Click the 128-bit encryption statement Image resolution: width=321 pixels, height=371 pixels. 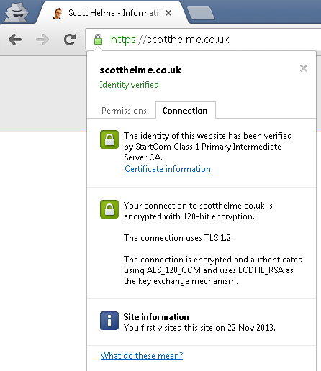pos(198,211)
